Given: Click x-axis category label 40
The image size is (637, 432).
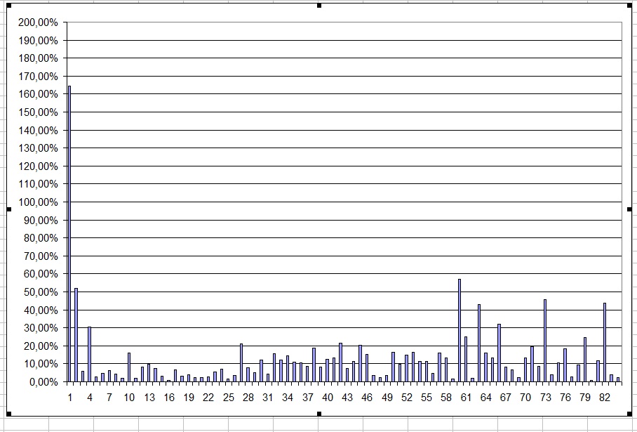Looking at the screenshot, I should pyautogui.click(x=328, y=398).
